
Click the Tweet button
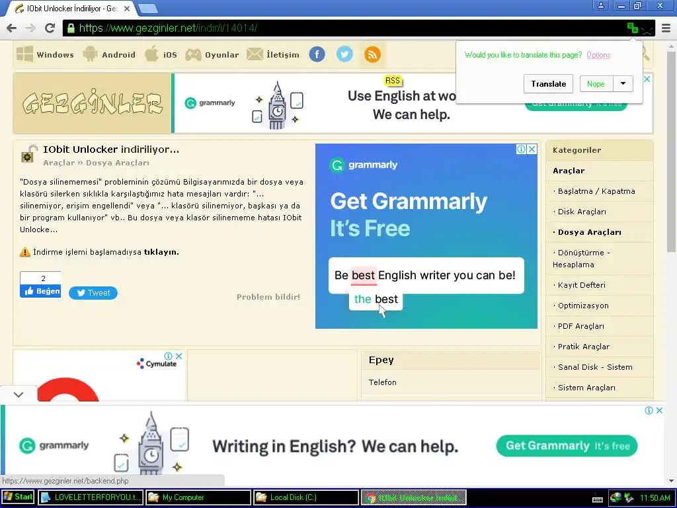point(93,293)
